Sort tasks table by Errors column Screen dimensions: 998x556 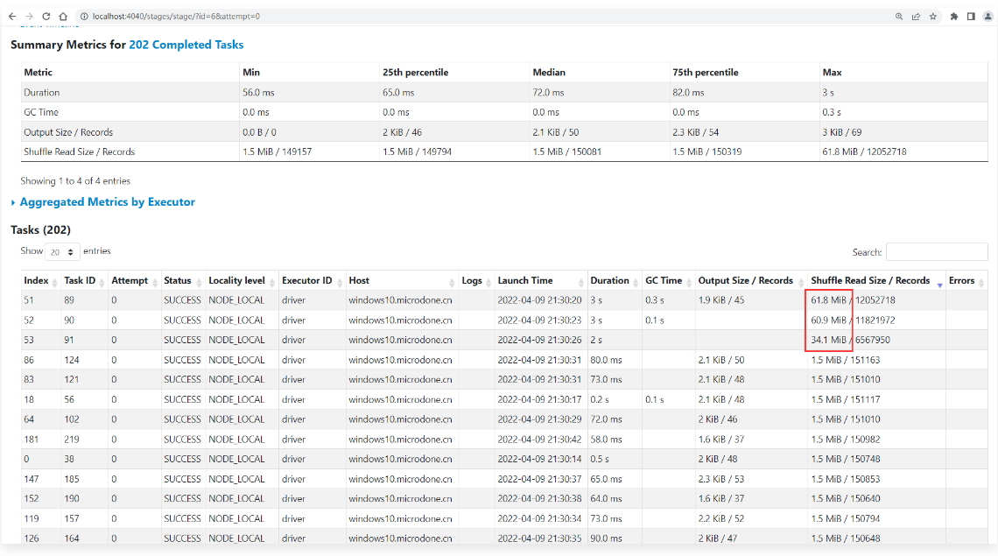click(966, 281)
